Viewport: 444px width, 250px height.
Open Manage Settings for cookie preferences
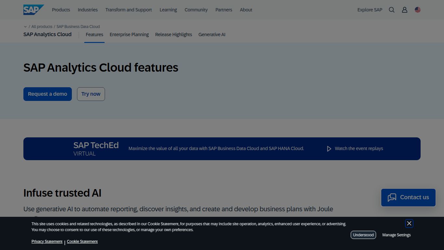click(396, 235)
